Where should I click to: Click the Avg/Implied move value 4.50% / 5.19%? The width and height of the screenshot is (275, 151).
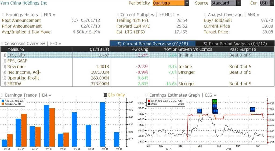(86, 32)
